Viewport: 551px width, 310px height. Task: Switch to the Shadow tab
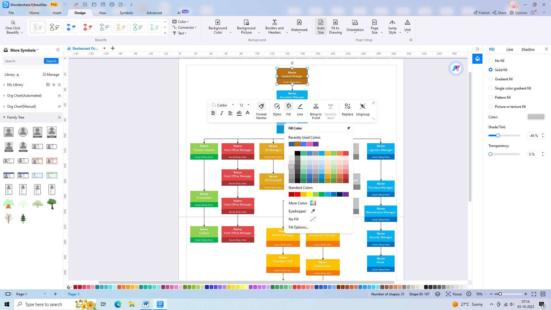tap(528, 49)
